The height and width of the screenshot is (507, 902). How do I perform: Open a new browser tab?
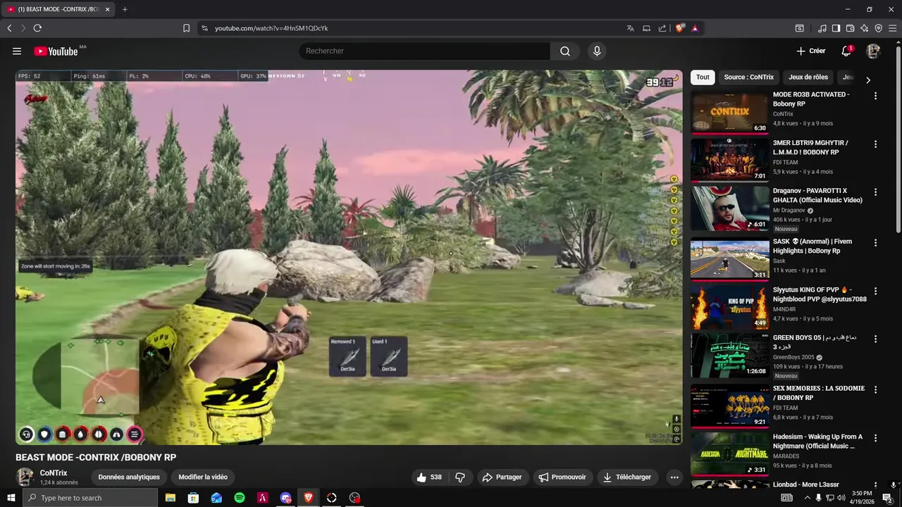click(x=125, y=9)
